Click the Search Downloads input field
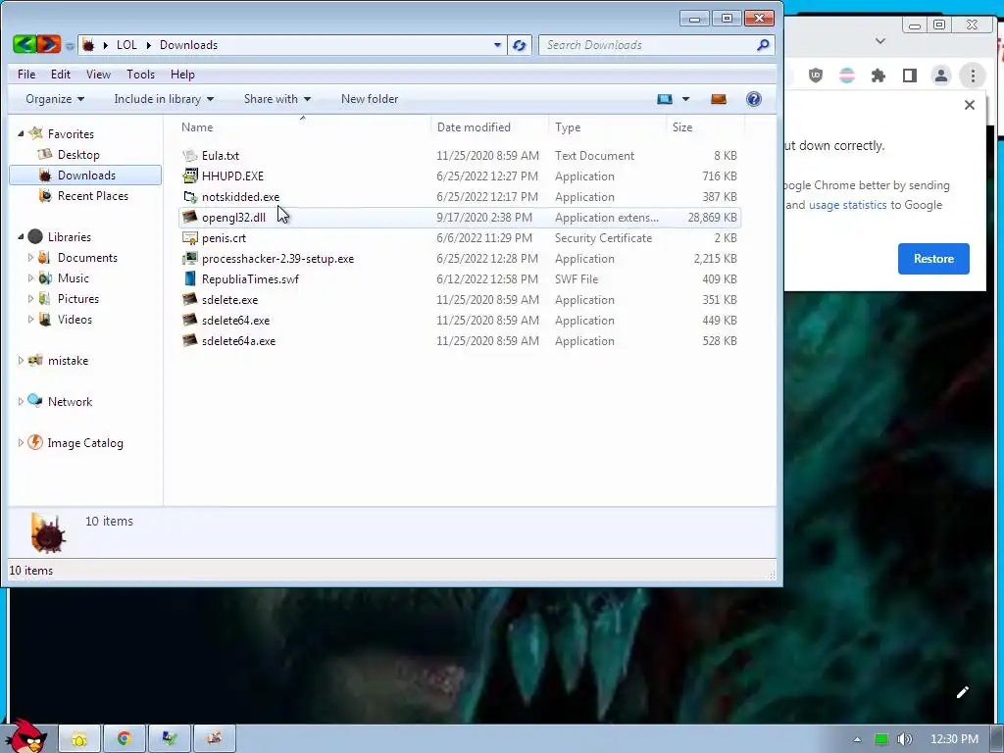 coord(647,45)
